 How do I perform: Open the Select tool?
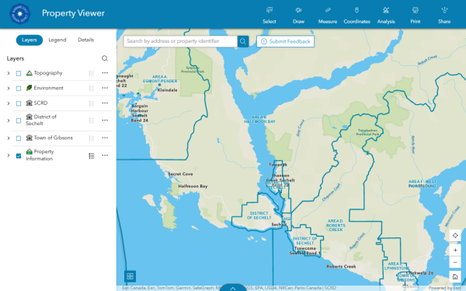[x=270, y=15]
